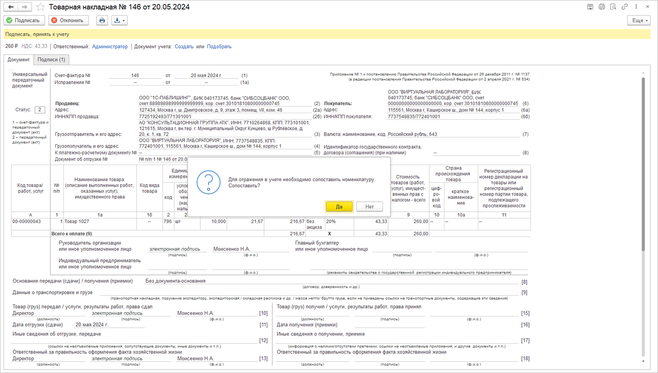Click the Российский рубль, 643 currency text
The height and width of the screenshot is (373, 658).
coord(412,134)
